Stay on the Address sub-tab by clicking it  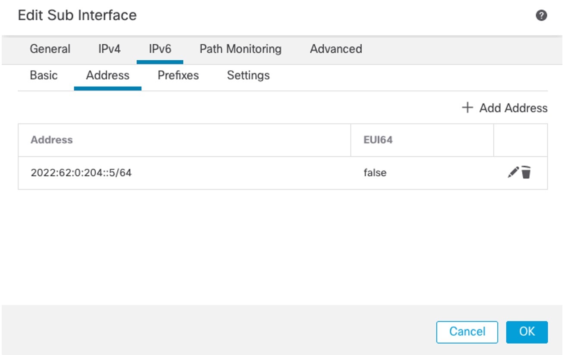108,75
